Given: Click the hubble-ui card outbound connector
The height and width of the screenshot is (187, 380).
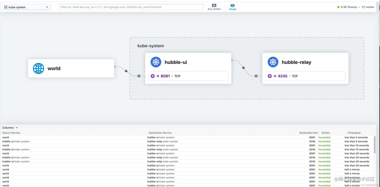Looking at the screenshot, I should tap(232, 60).
